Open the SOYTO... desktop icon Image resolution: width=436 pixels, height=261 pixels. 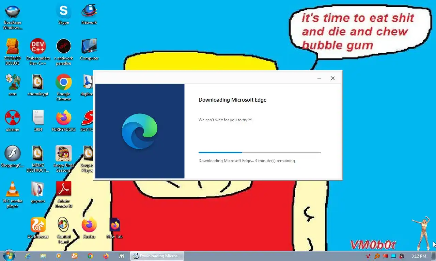[x=87, y=121]
